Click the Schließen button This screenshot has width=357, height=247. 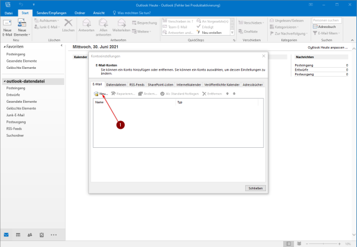255,188
